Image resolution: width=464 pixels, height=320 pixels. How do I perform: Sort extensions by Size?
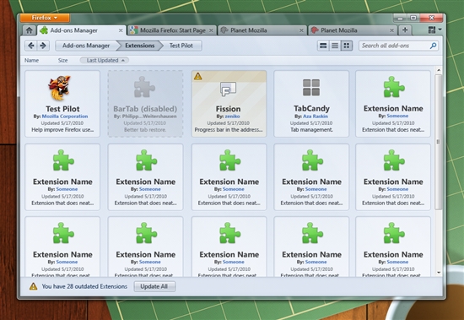click(62, 61)
